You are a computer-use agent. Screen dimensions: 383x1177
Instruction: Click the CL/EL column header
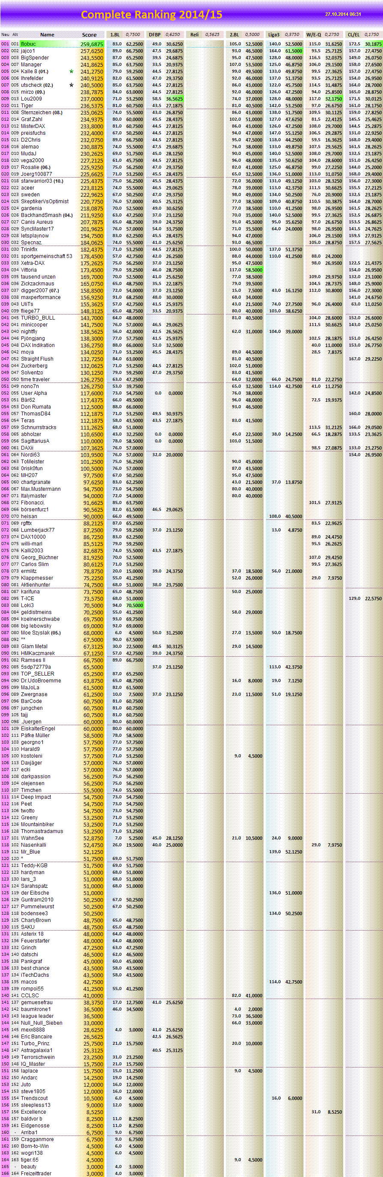coord(353,35)
